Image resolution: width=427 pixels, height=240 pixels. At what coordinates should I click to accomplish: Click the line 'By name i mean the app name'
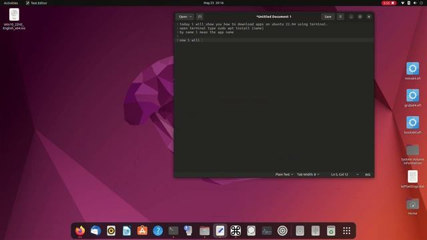pos(206,32)
